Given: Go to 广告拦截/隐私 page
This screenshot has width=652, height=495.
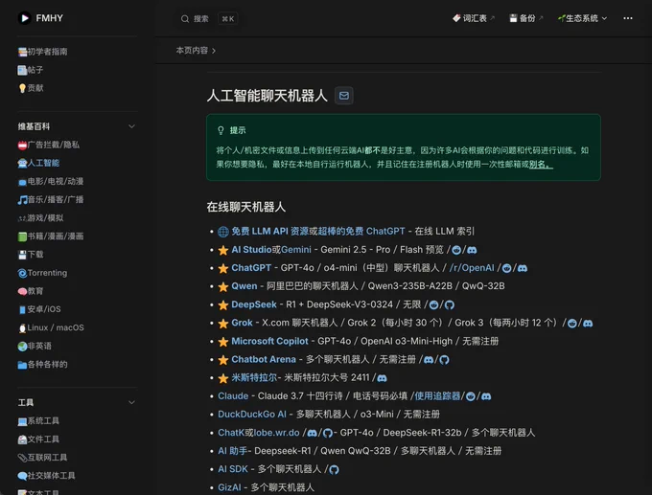Looking at the screenshot, I should (x=48, y=145).
